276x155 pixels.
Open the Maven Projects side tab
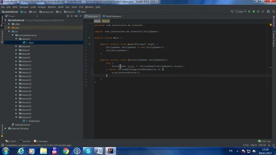pyautogui.click(x=274, y=39)
